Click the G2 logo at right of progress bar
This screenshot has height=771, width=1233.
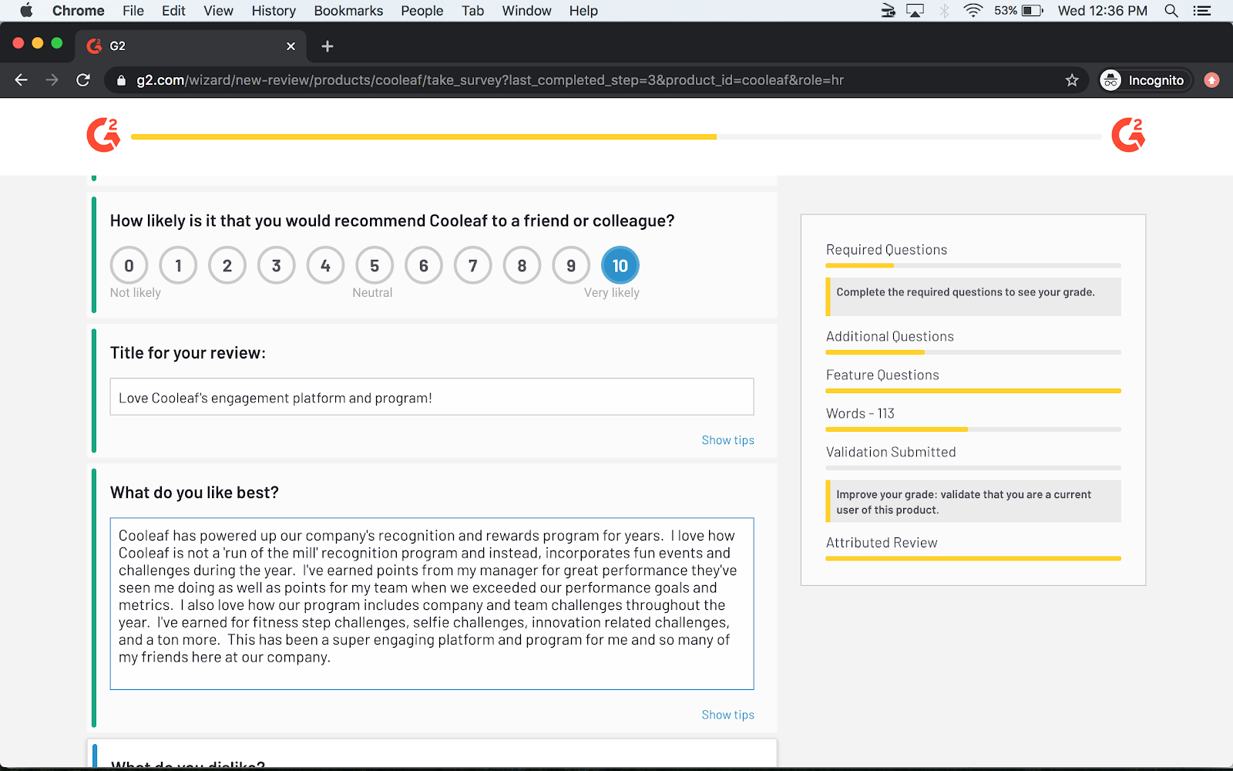(1128, 135)
